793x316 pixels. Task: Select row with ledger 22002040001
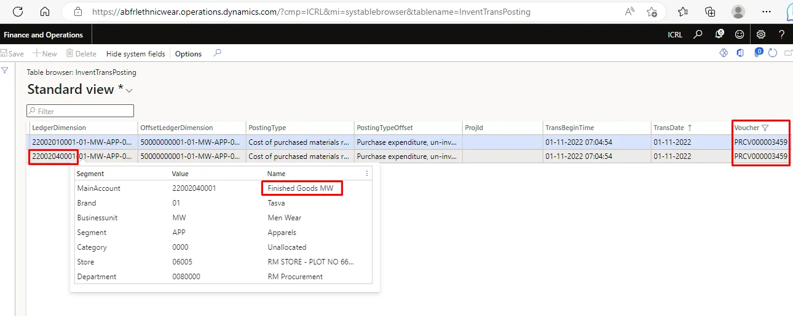click(x=409, y=156)
